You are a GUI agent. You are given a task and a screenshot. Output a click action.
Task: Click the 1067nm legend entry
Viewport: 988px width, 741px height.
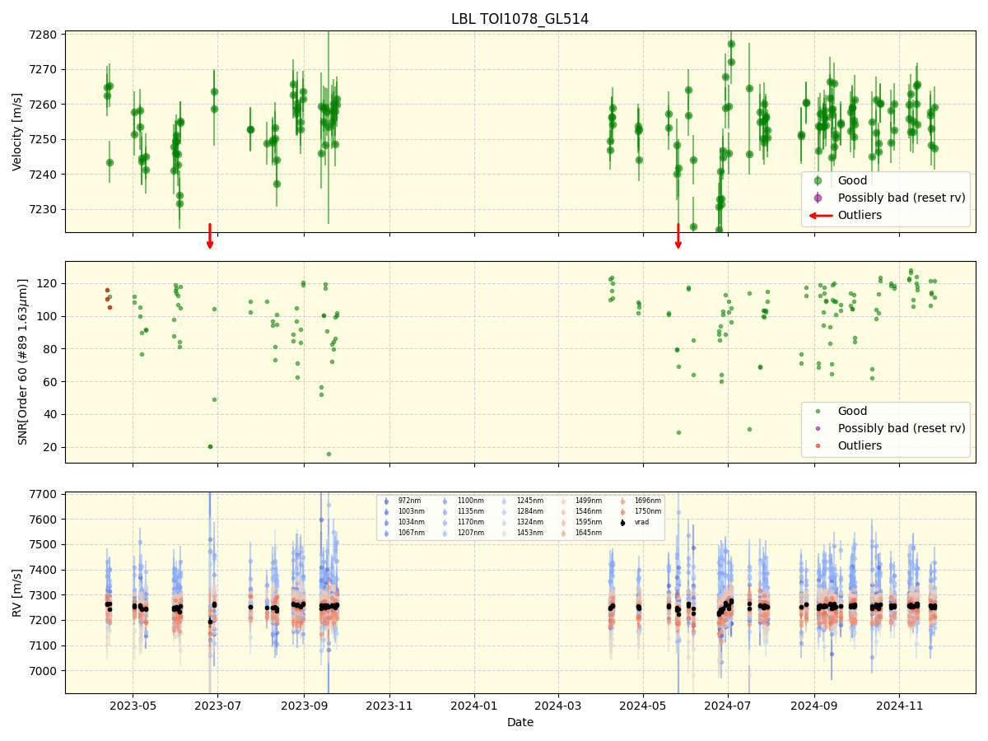tap(411, 533)
